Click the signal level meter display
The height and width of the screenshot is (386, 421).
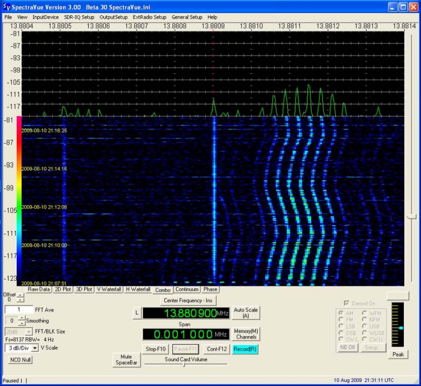pos(398,324)
